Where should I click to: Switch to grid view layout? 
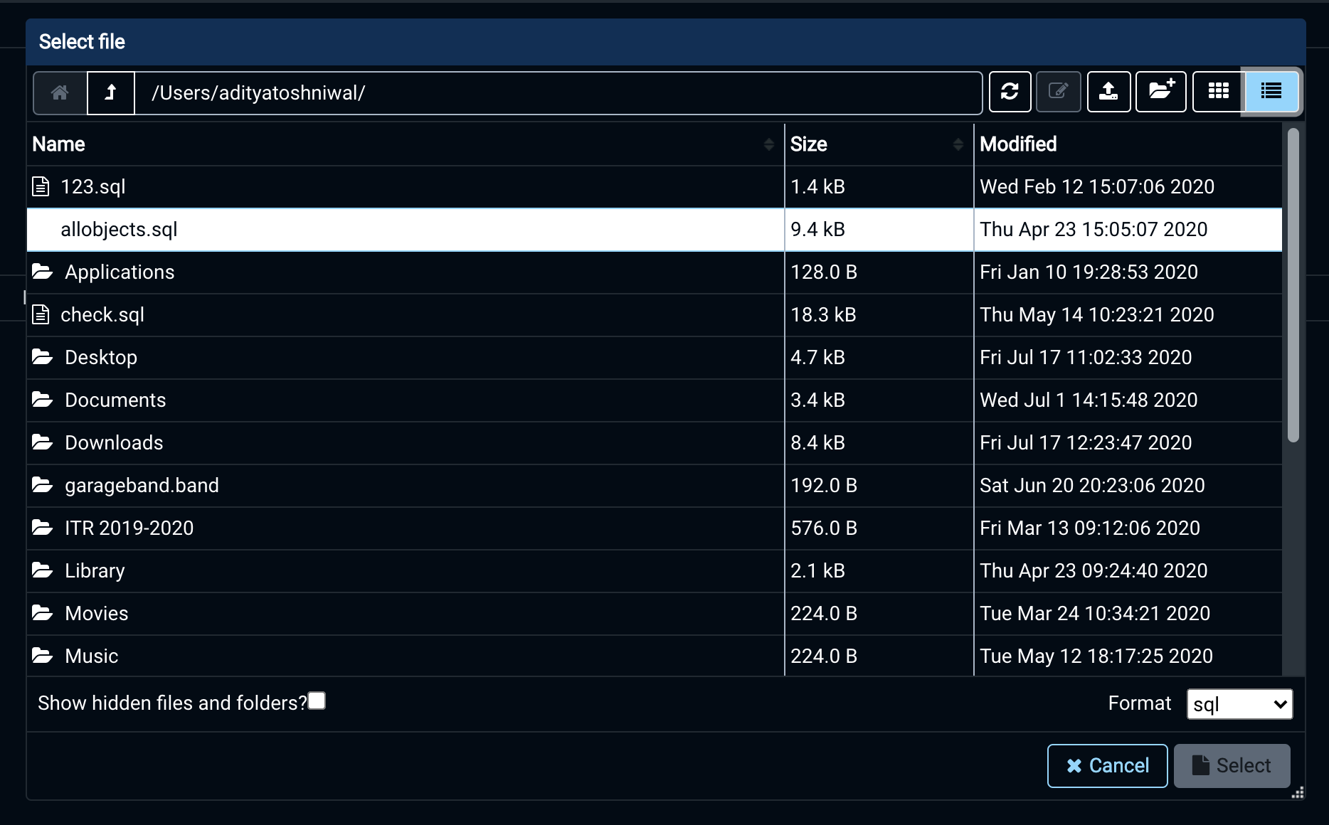(1219, 91)
